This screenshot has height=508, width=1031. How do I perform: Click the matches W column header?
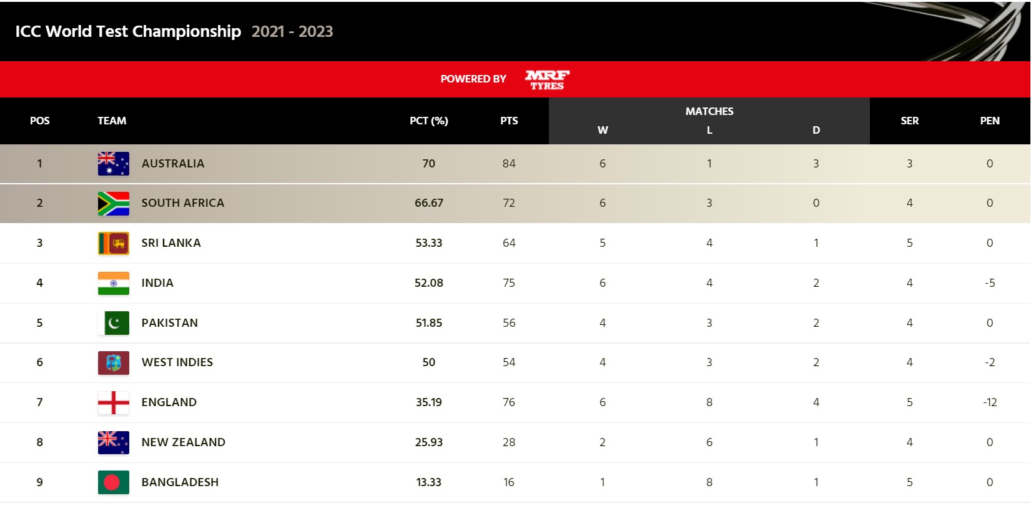pos(602,130)
